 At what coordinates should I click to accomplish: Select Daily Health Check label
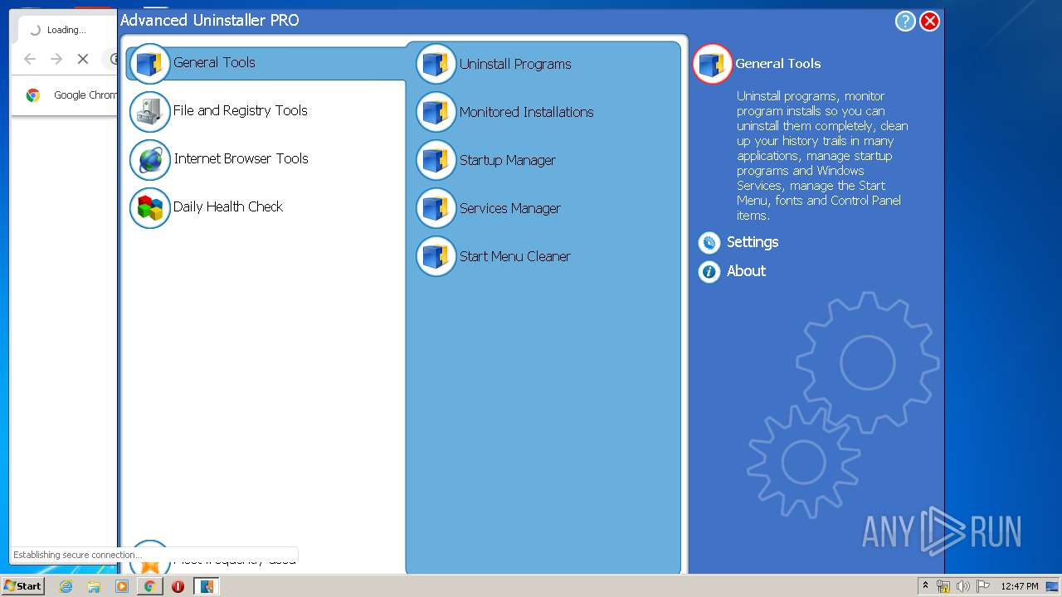pyautogui.click(x=228, y=206)
